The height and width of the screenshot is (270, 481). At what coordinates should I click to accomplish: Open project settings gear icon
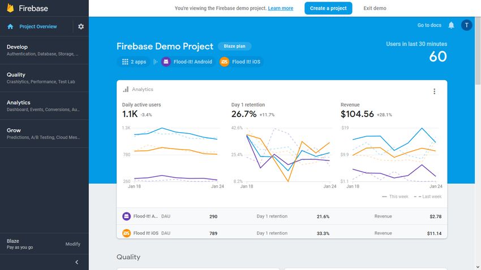pyautogui.click(x=81, y=27)
